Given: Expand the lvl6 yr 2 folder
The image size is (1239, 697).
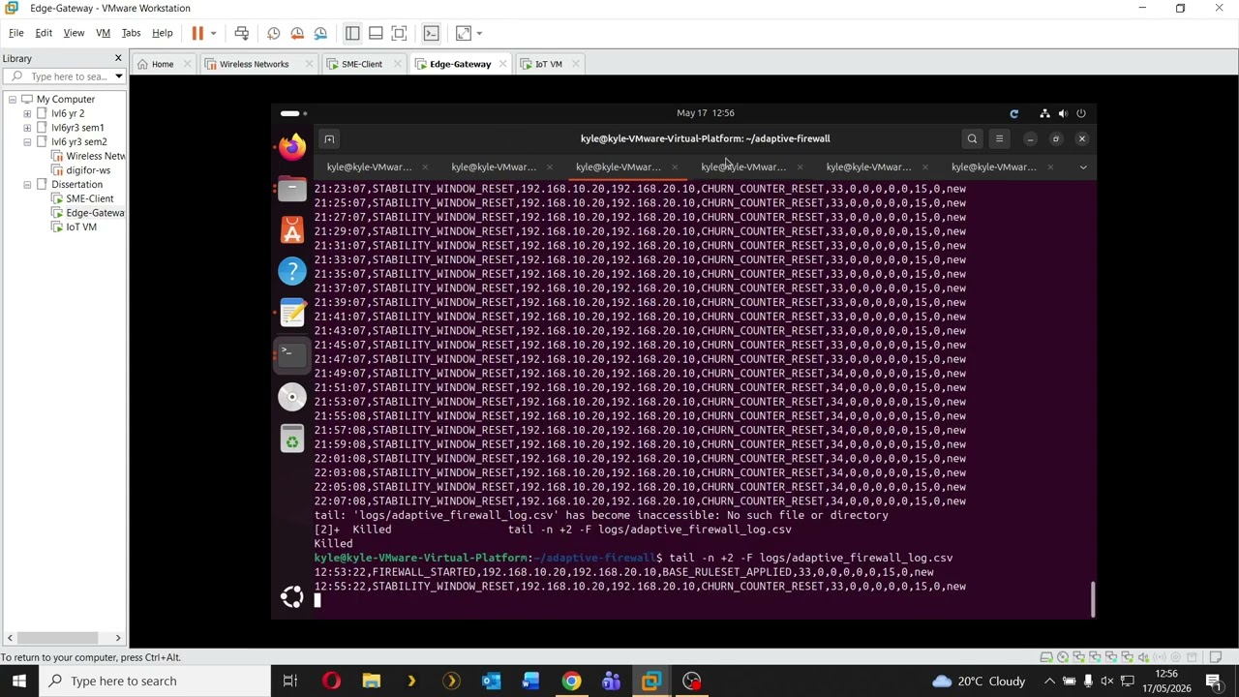Looking at the screenshot, I should 27,113.
